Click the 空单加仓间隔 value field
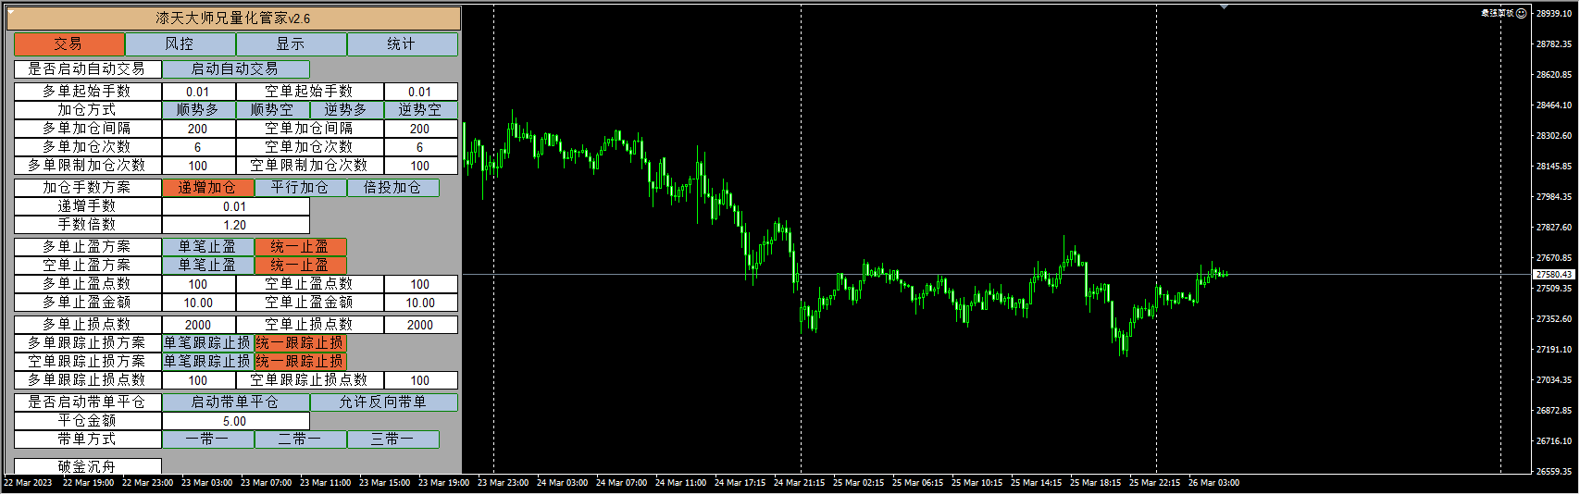Screen dimensions: 1580x495 click(x=421, y=129)
